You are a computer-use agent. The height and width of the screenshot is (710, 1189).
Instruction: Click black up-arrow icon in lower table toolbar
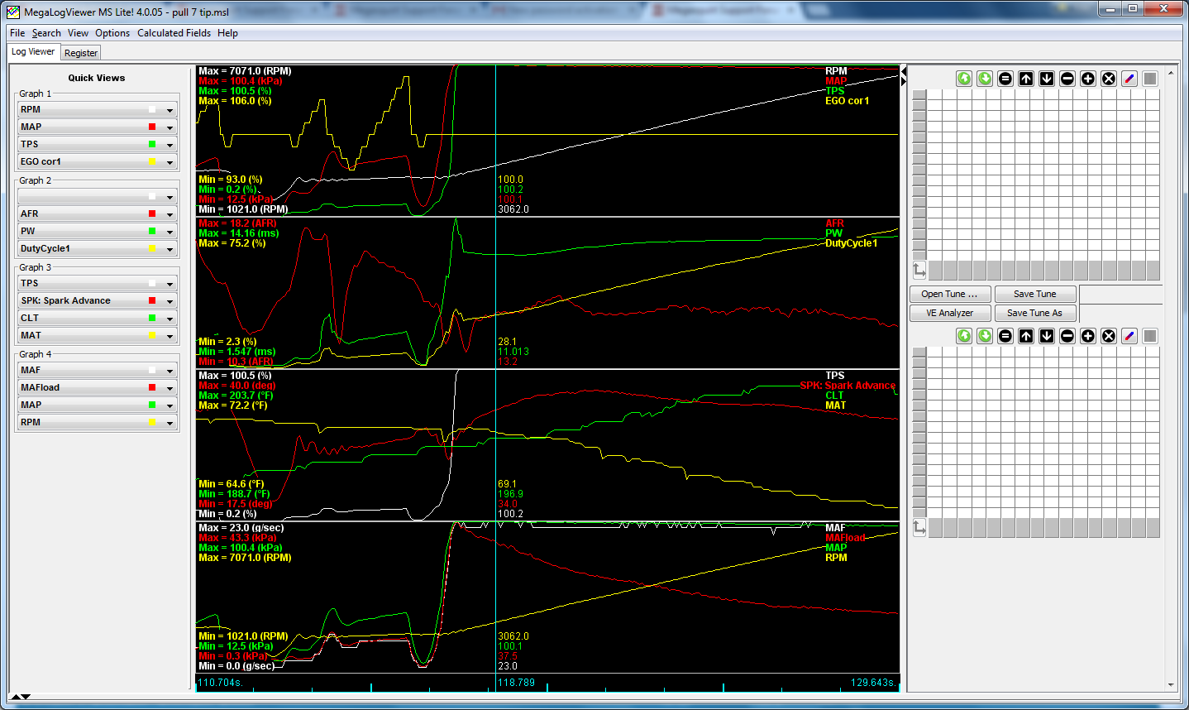[1026, 336]
